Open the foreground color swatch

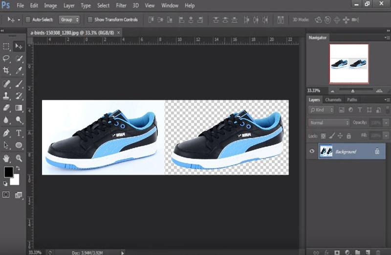pyautogui.click(x=8, y=172)
